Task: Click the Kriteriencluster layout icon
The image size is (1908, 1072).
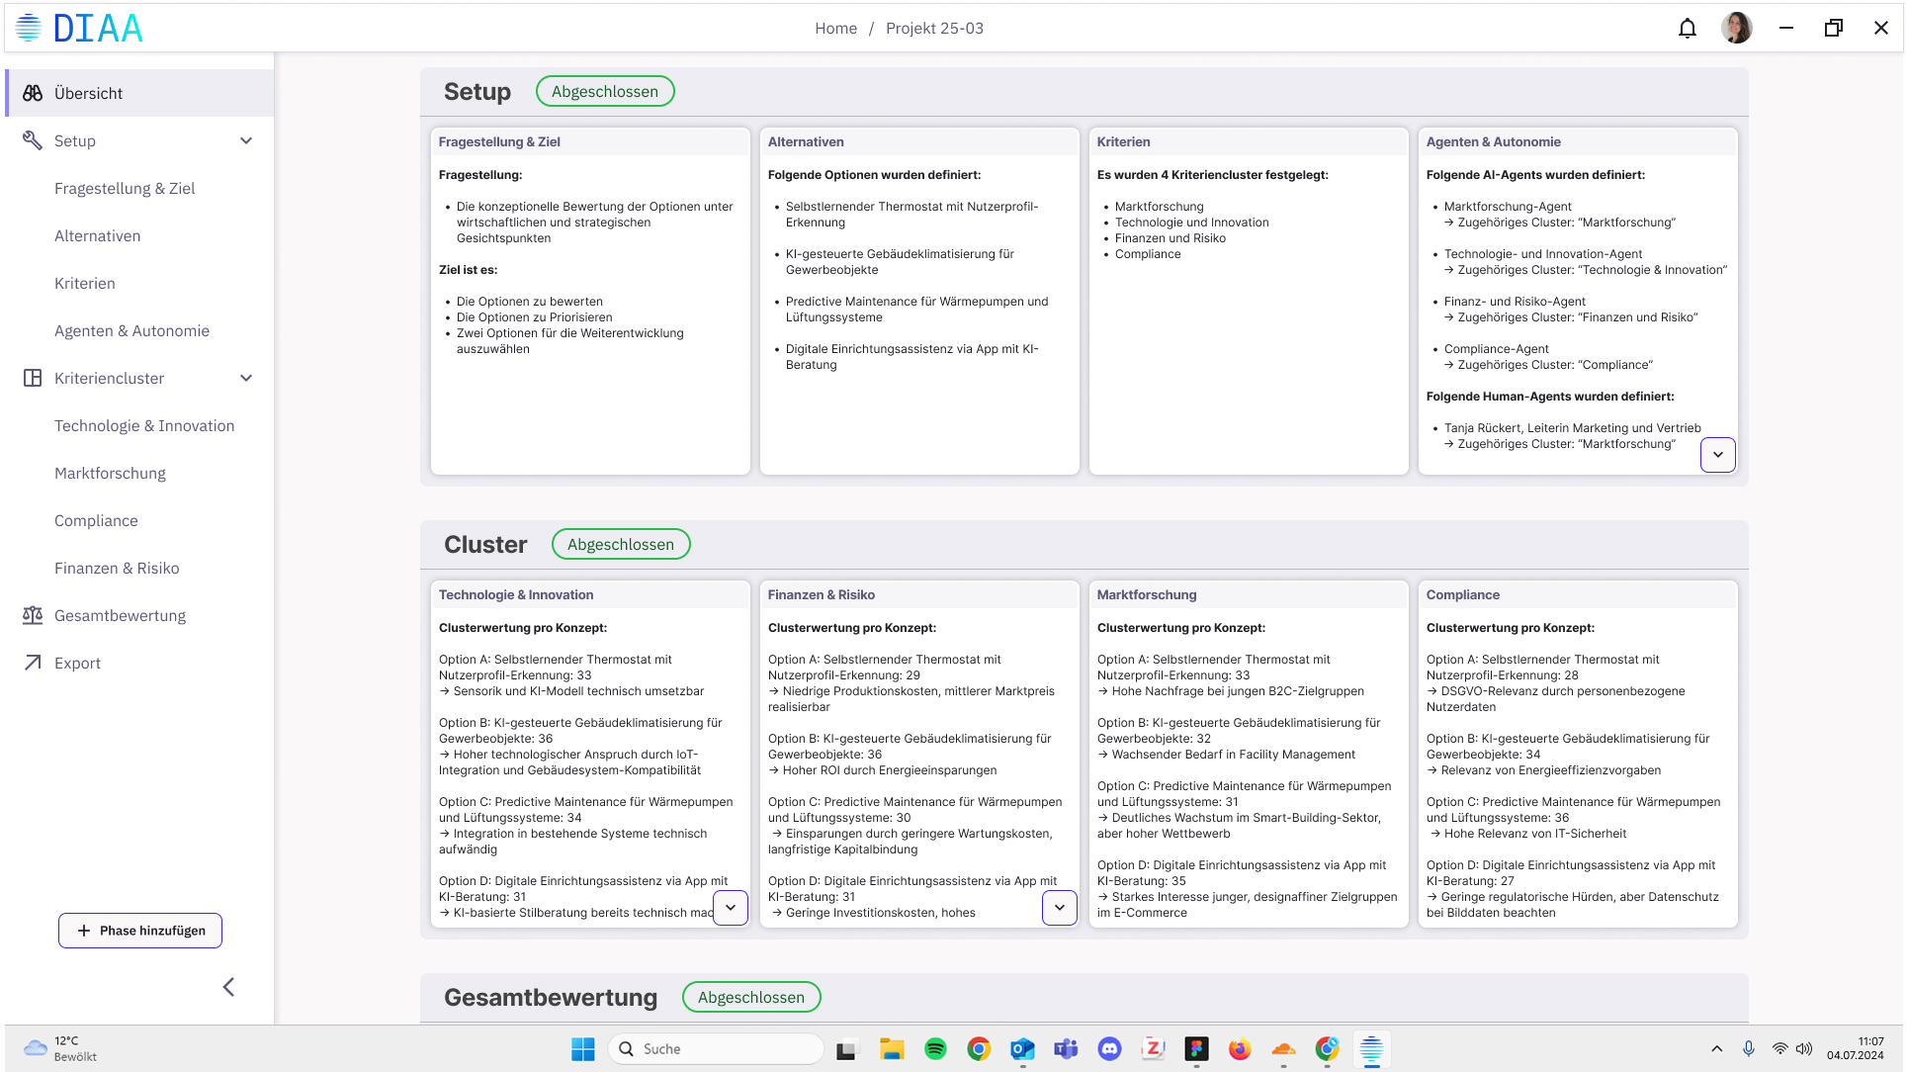Action: click(x=33, y=378)
